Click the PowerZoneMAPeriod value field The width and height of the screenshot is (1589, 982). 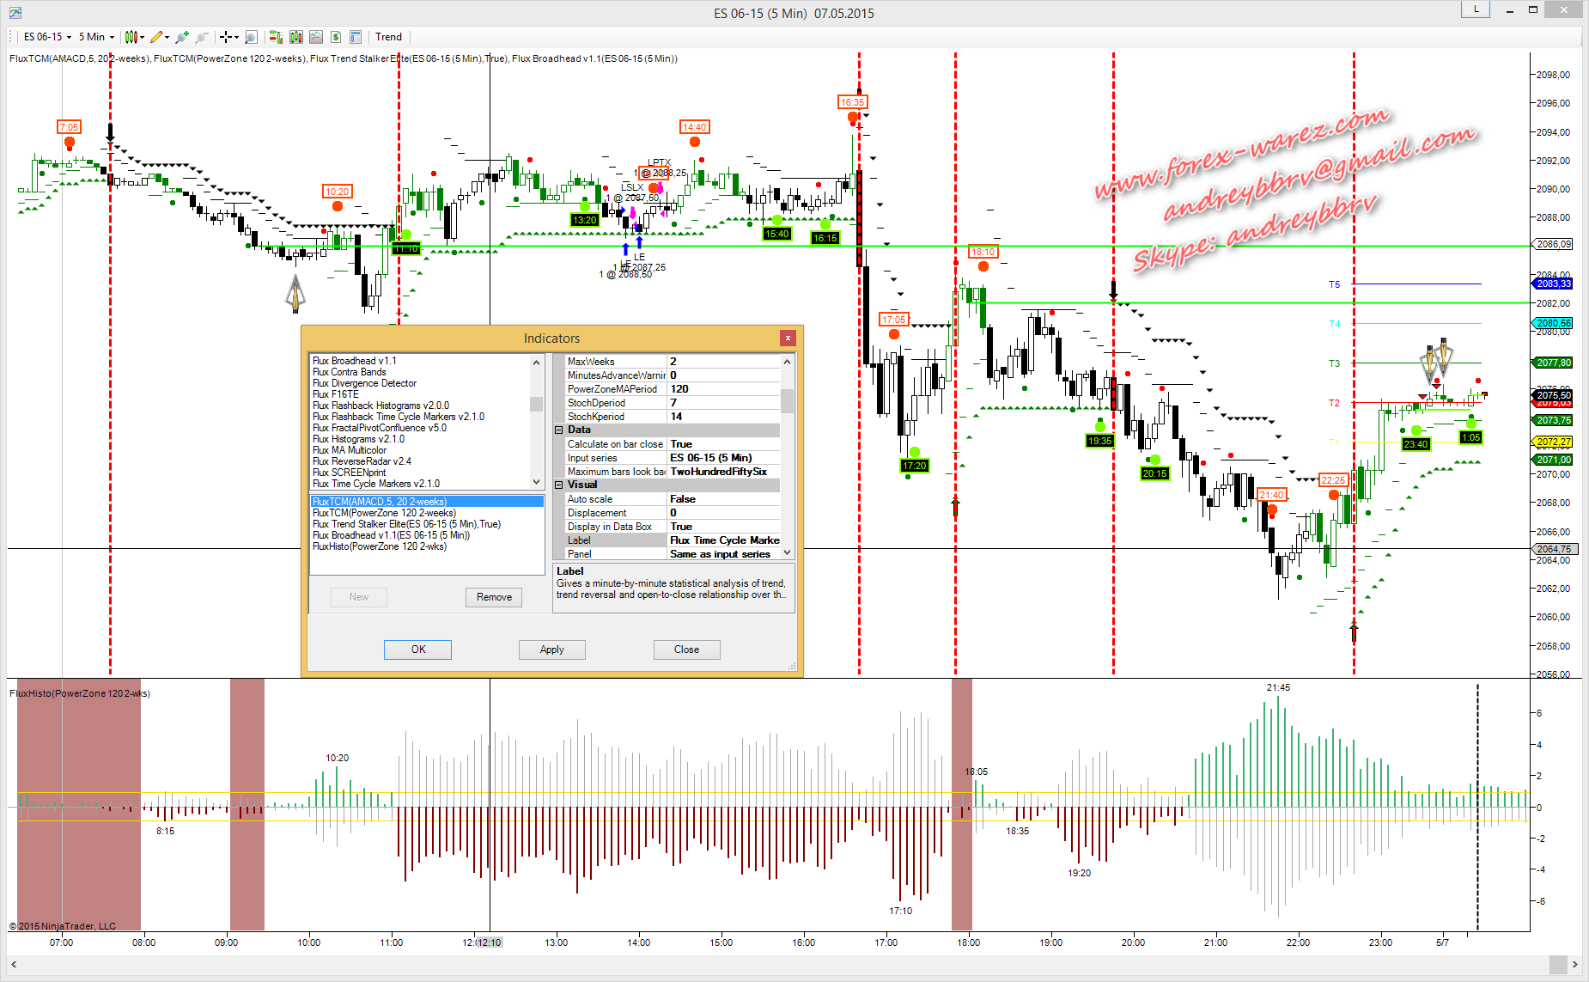(722, 389)
